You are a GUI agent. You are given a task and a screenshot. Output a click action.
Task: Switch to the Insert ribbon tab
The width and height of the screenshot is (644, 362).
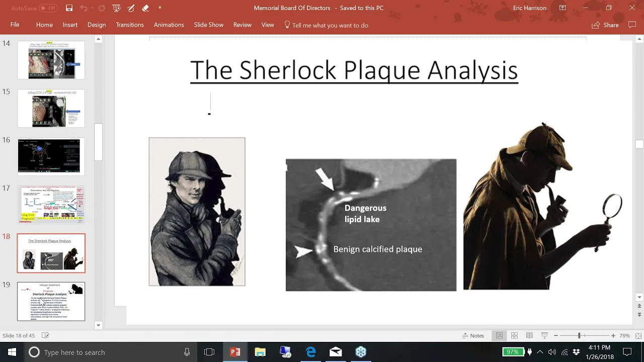coord(70,25)
